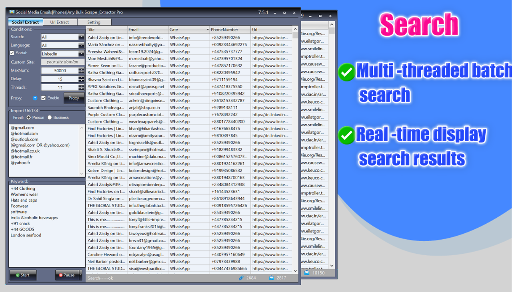
Task: Select the APEX Solutions Gr... row title
Action: [106, 87]
